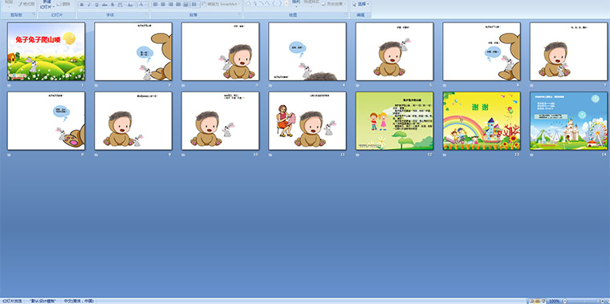Expand the shapes gallery scroll button
610x304 pixels.
(287, 4)
